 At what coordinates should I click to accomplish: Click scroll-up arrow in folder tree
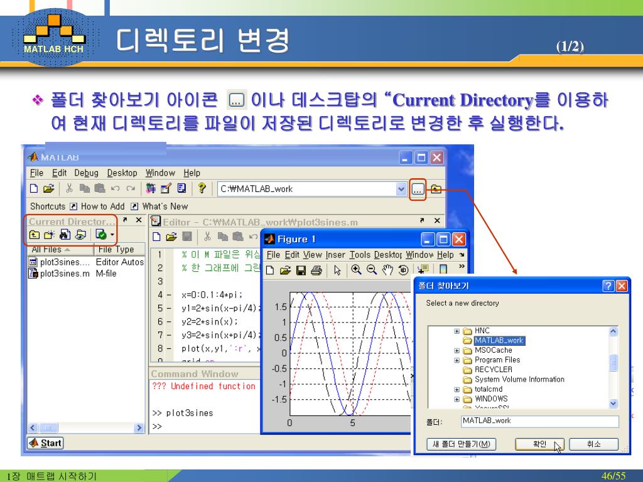[613, 331]
